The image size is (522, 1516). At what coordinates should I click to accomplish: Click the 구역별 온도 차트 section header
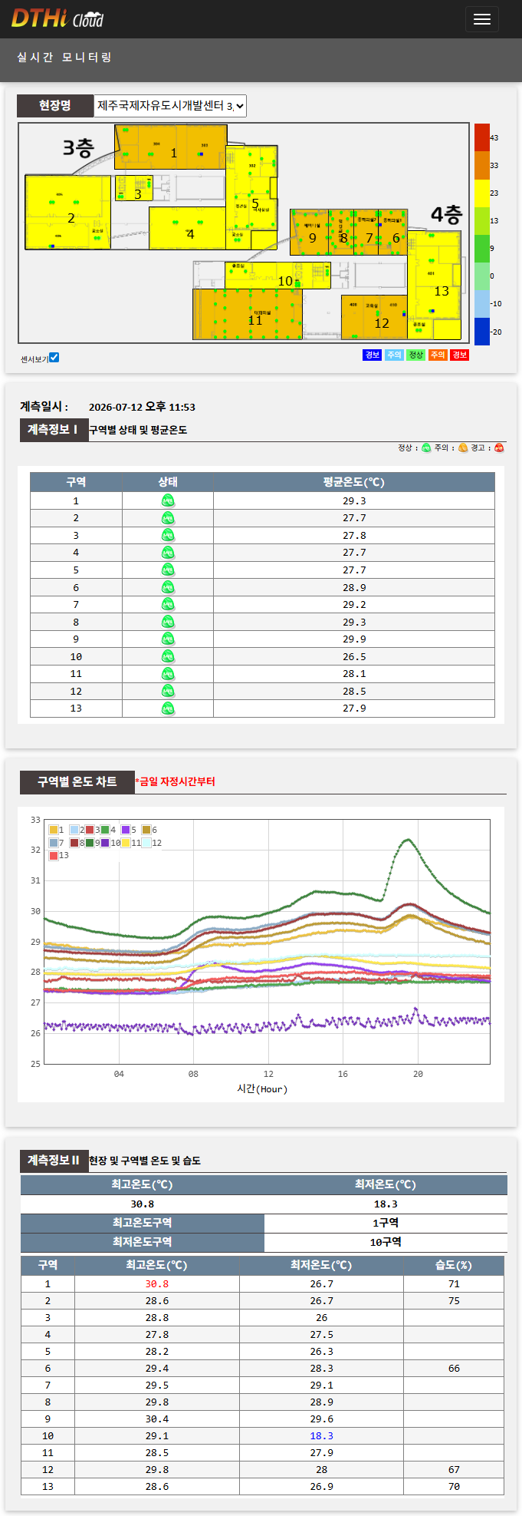(x=77, y=782)
